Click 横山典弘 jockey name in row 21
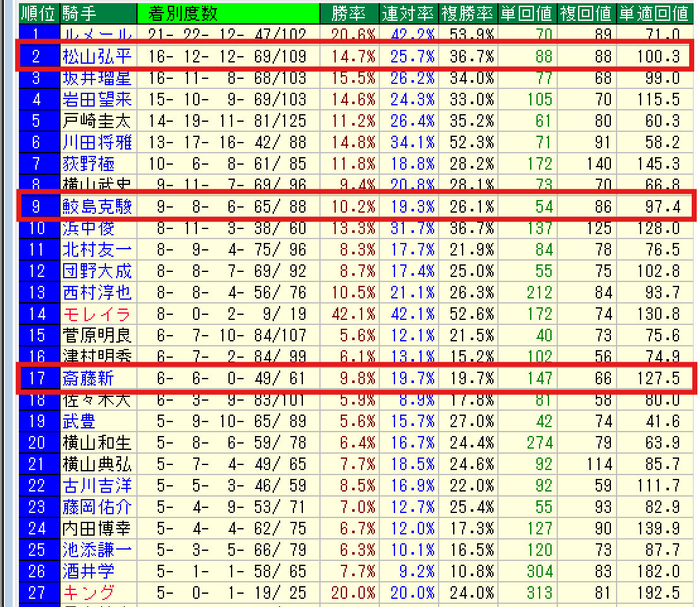This screenshot has width=698, height=607. 97,464
